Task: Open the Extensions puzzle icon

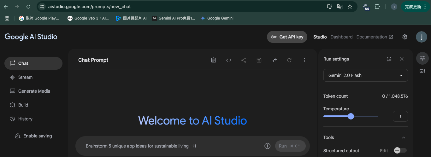Action: [x=377, y=6]
